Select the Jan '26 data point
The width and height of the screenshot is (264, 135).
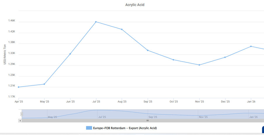pyautogui.click(x=251, y=46)
